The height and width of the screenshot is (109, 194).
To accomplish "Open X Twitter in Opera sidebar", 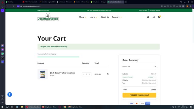I will 2,58.
